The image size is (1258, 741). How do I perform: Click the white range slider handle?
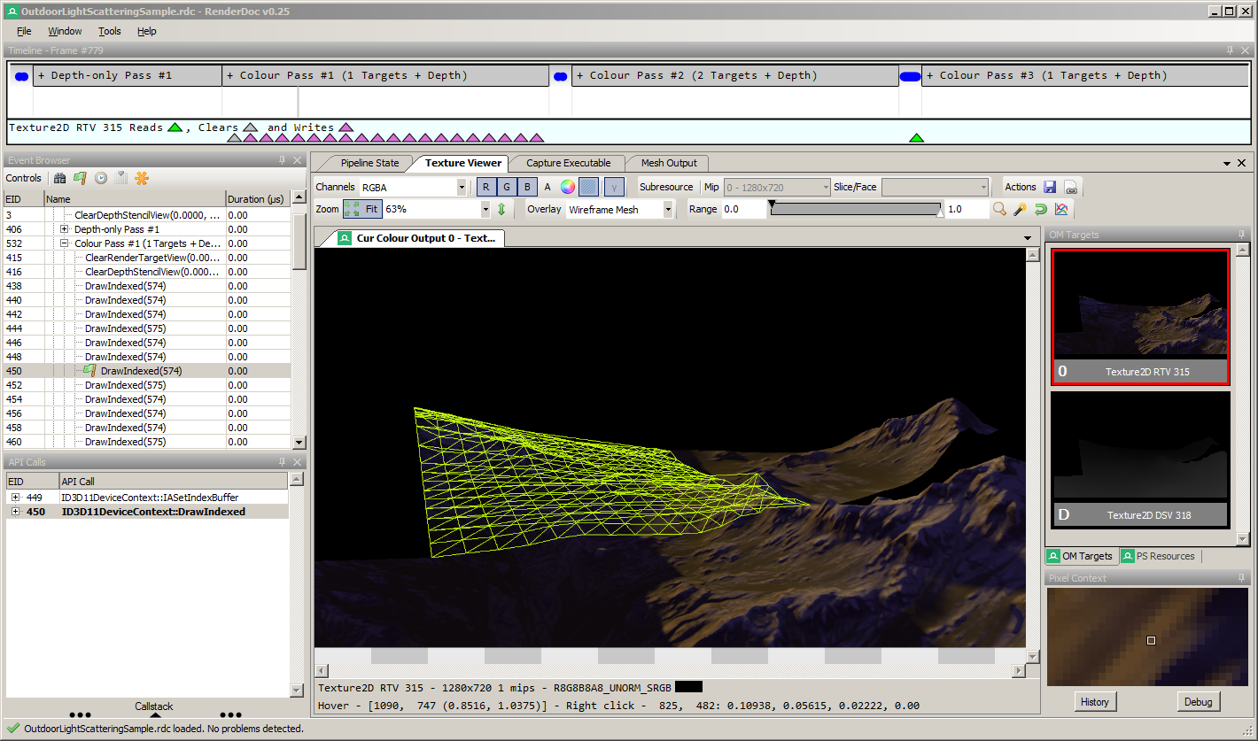click(940, 213)
